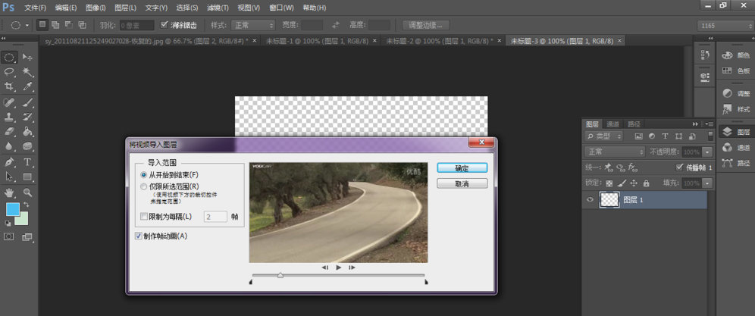
Task: Click the 确定 button in import dialog
Action: pyautogui.click(x=461, y=168)
